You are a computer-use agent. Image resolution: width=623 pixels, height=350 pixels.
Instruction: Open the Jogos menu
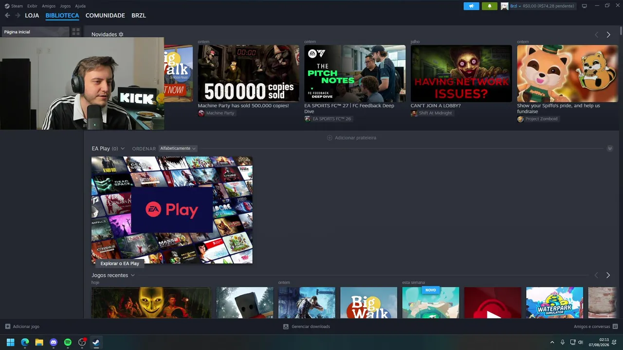65,6
